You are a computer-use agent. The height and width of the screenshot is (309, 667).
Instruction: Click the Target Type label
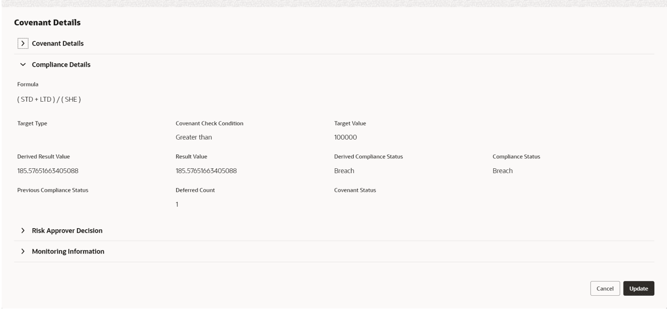coord(32,123)
